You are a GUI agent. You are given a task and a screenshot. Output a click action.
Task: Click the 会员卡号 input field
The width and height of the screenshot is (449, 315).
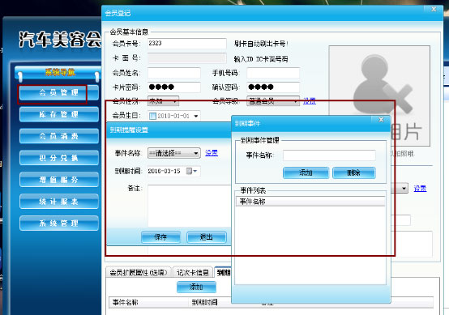(186, 44)
